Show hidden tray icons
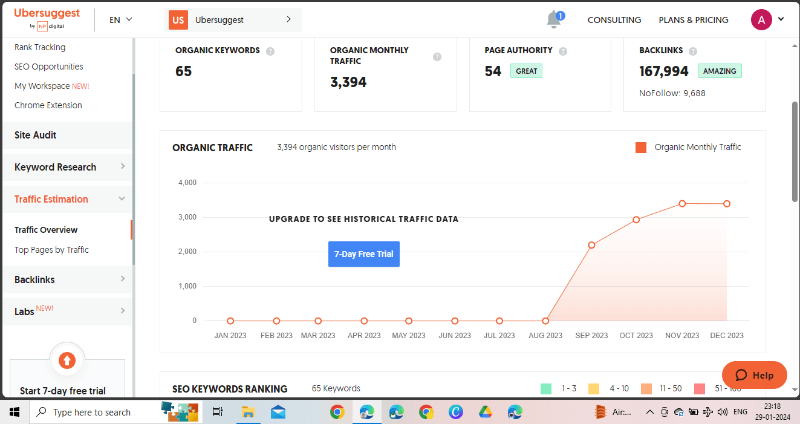800x424 pixels. pyautogui.click(x=649, y=412)
